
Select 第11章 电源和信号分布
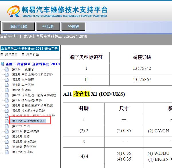[x=29, y=121]
